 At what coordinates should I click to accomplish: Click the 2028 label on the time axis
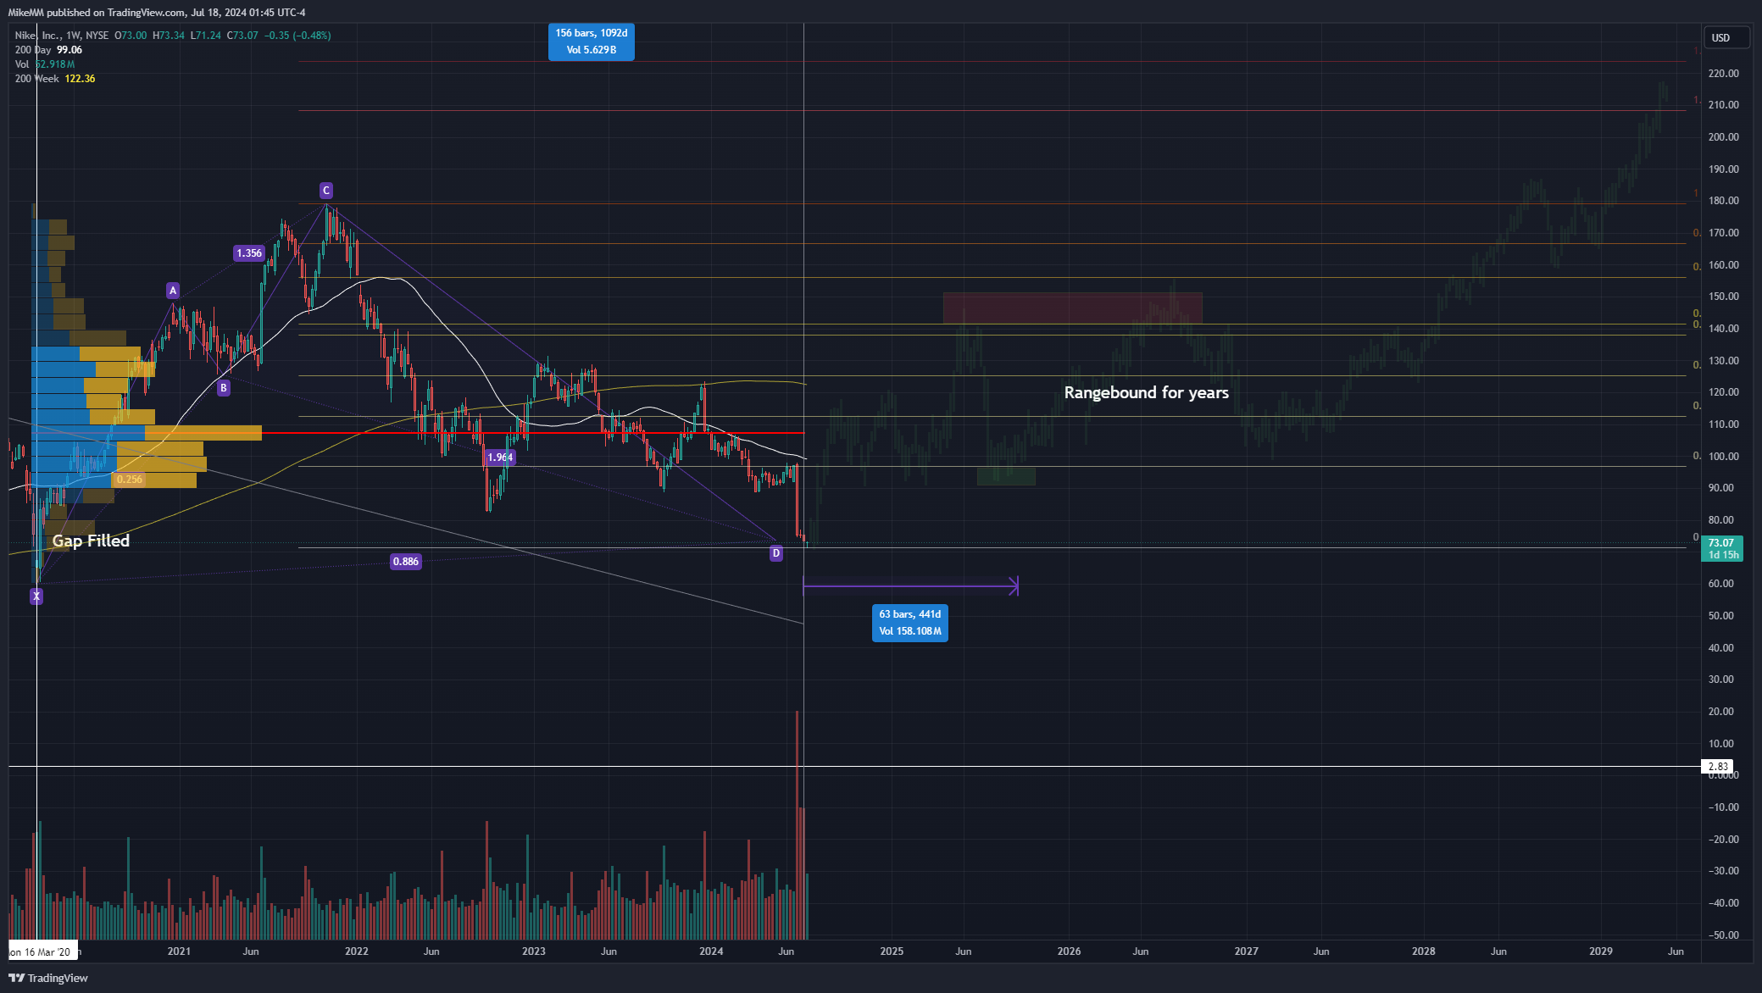pos(1423,951)
